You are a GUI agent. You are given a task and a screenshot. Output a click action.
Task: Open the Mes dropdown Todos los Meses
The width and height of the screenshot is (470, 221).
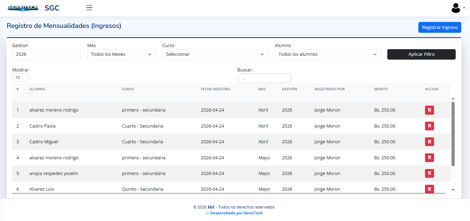tap(121, 54)
